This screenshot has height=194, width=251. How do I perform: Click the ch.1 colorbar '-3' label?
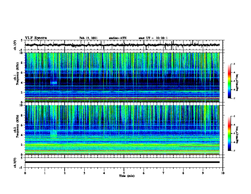pyautogui.click(x=234, y=64)
